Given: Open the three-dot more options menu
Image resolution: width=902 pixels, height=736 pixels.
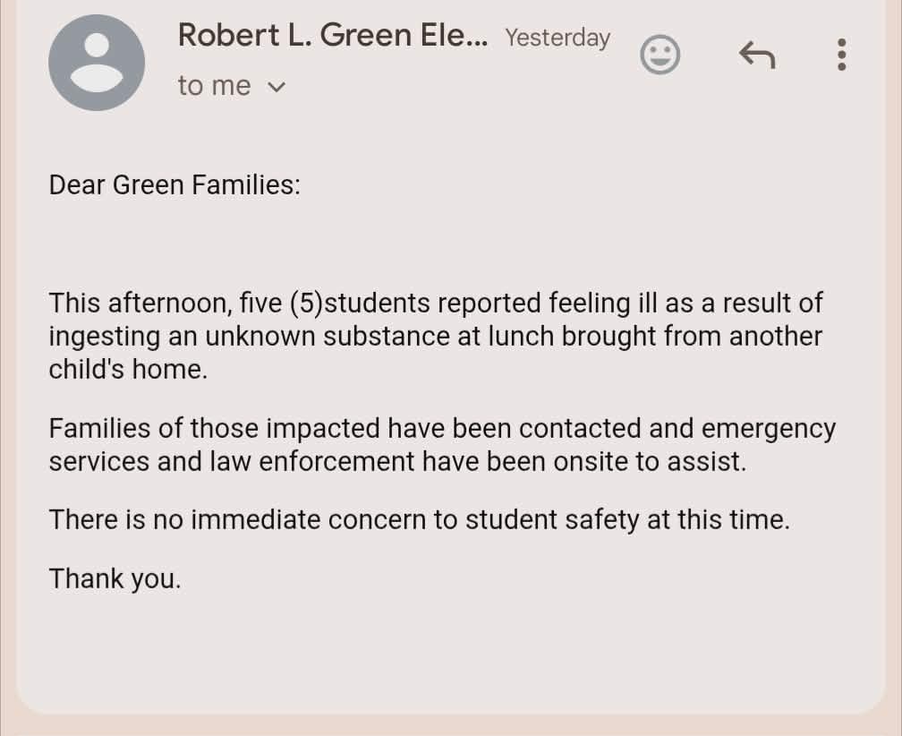Looking at the screenshot, I should 840,56.
